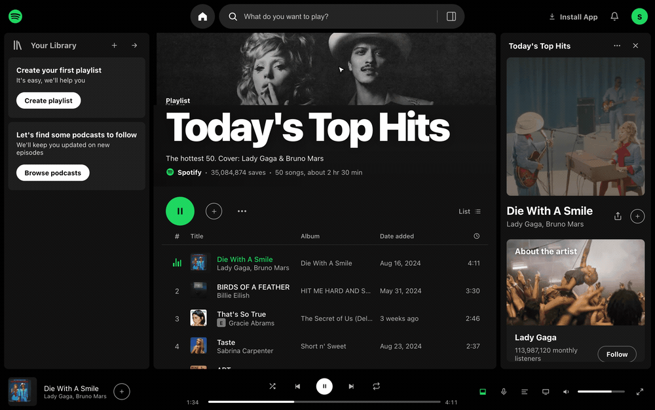Skip to previous track
The image size is (655, 410).
point(297,386)
